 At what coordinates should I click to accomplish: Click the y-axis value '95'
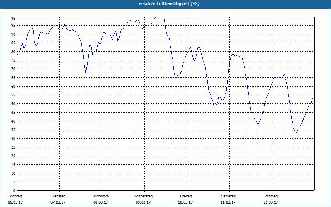[x=13, y=26]
